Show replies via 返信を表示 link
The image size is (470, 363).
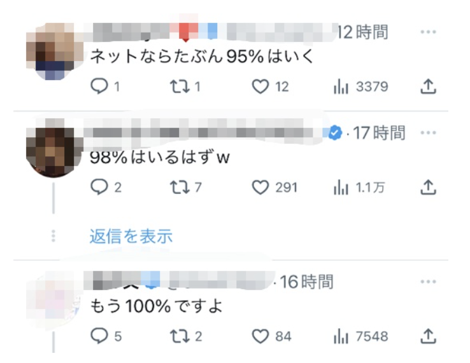click(131, 236)
